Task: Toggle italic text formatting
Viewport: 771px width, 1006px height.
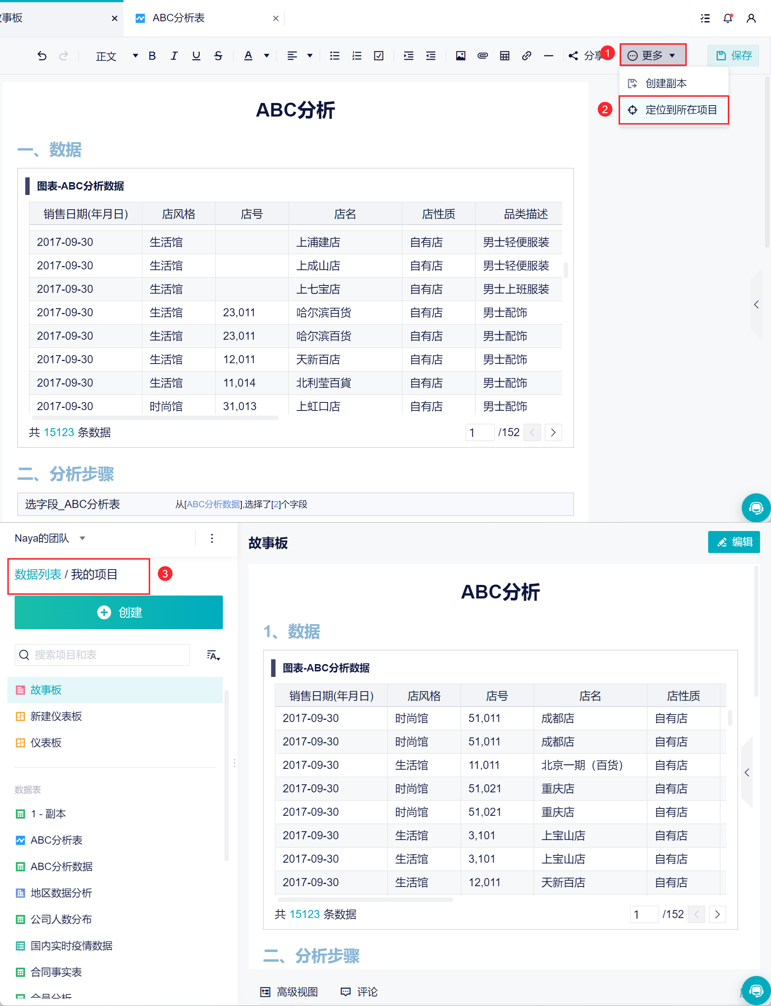Action: click(x=174, y=56)
